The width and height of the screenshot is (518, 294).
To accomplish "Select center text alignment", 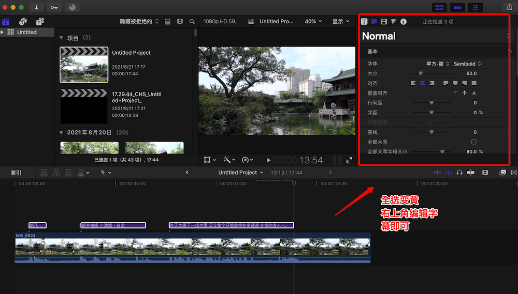I will 423,83.
